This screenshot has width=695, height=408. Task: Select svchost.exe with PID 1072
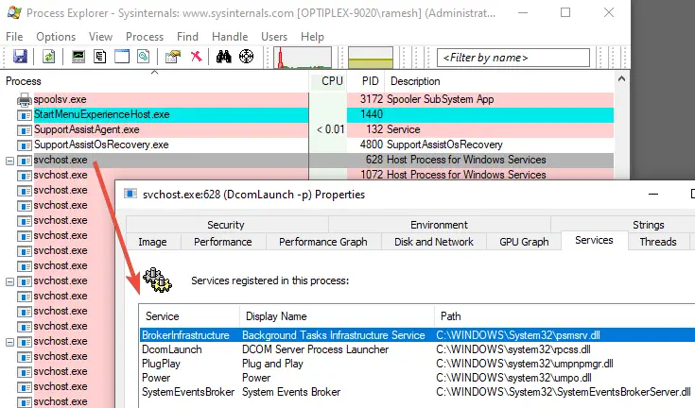pyautogui.click(x=307, y=175)
